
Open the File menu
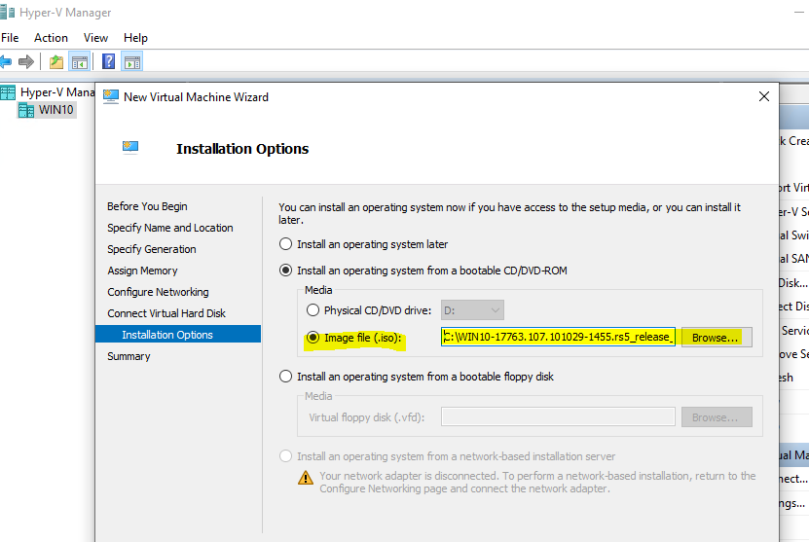[x=10, y=38]
